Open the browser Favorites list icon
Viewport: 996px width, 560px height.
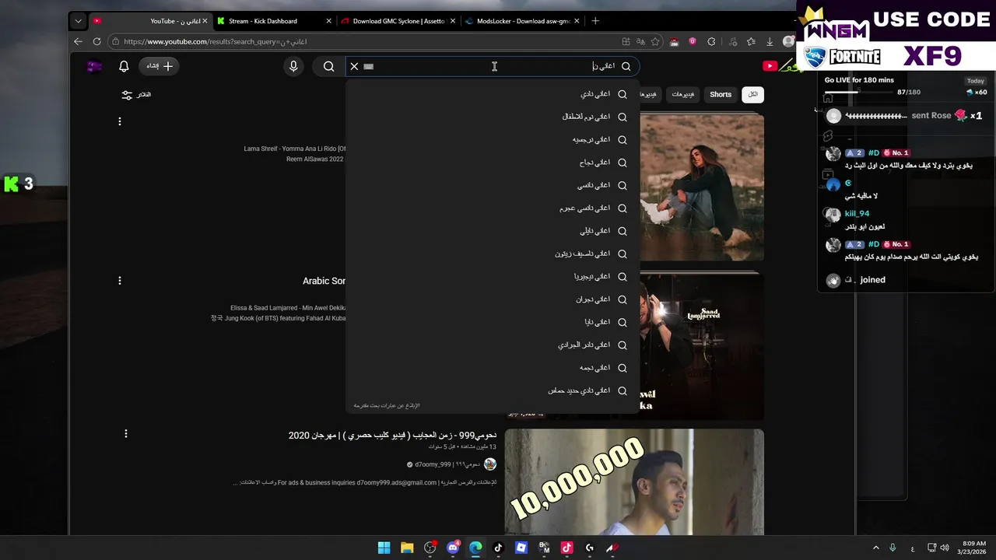(x=751, y=41)
